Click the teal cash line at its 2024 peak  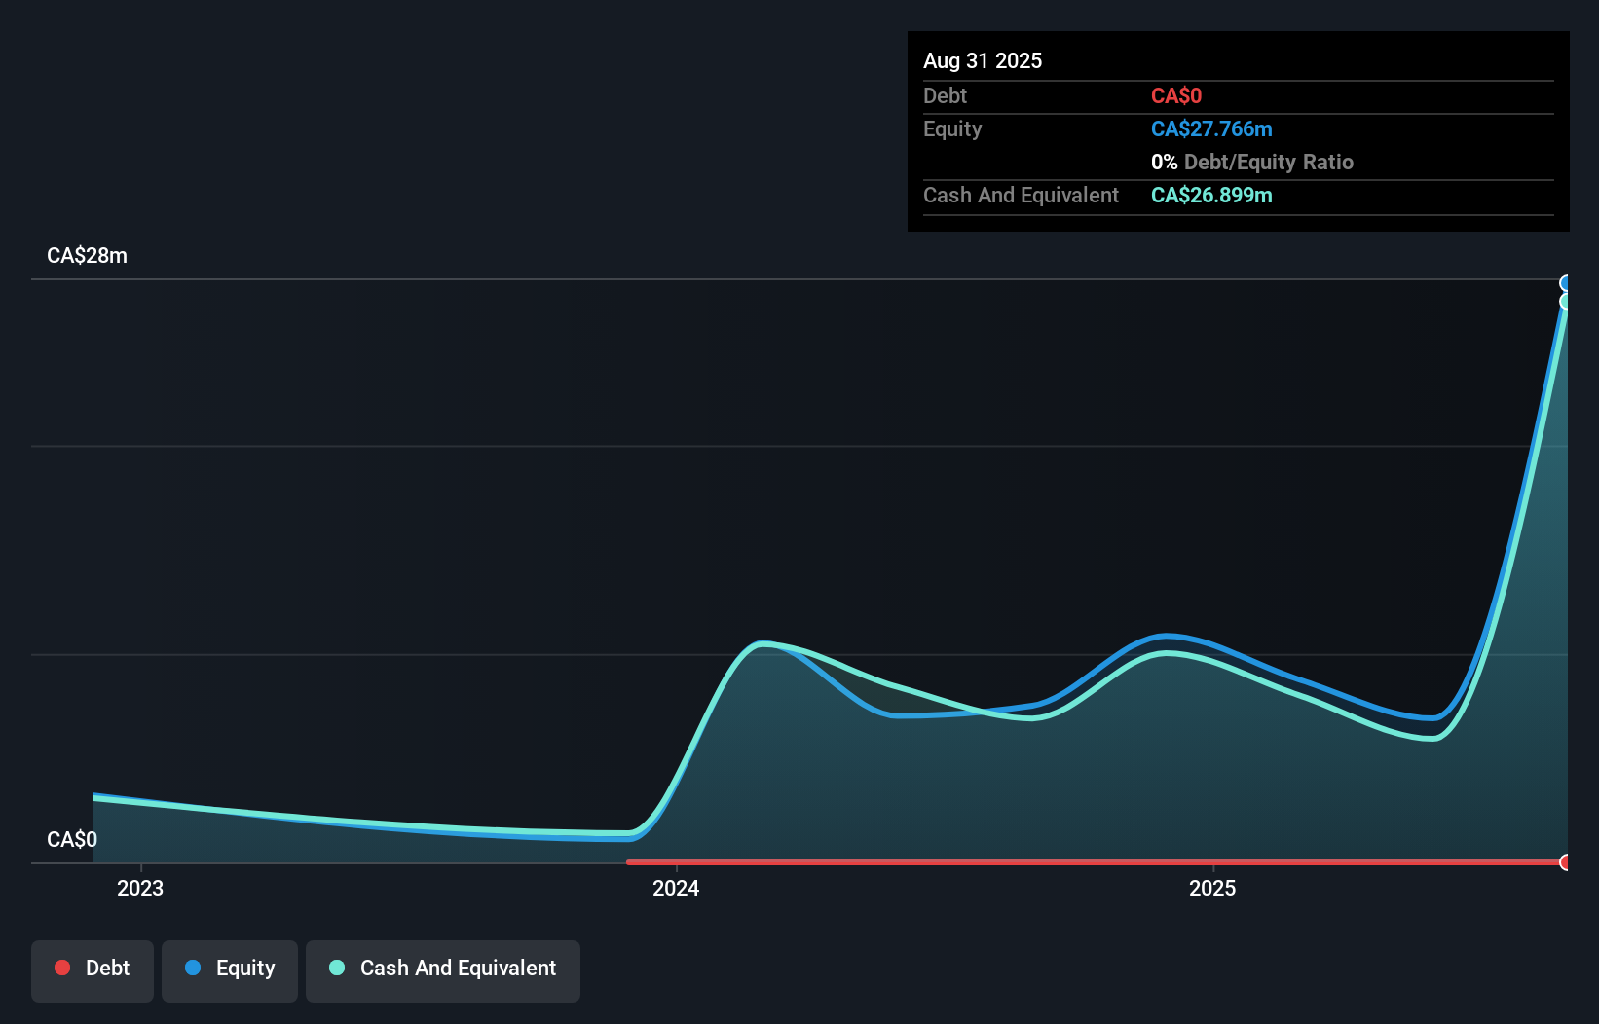pyautogui.click(x=763, y=643)
